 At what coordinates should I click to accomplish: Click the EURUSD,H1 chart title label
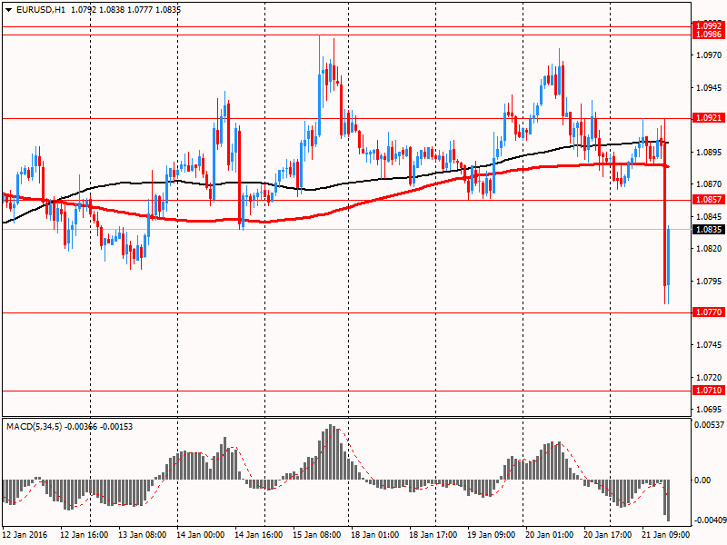(35, 8)
